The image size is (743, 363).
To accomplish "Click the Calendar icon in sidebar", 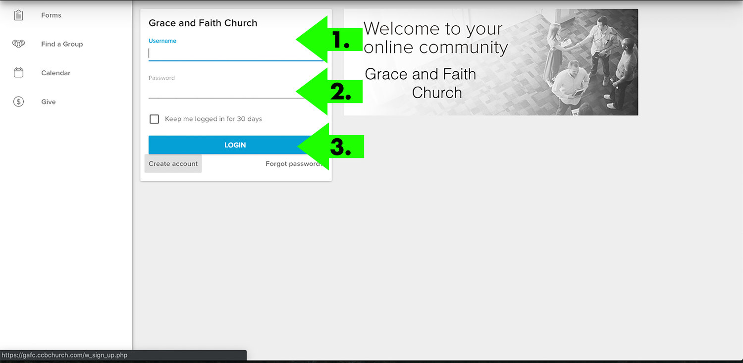I will click(18, 73).
